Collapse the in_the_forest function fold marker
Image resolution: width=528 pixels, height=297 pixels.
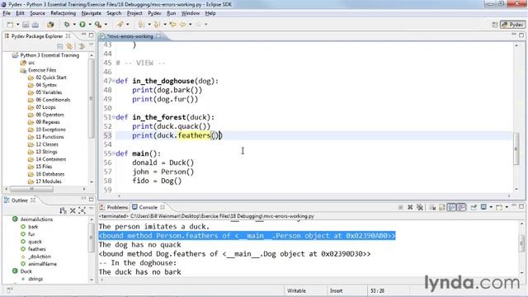pos(114,117)
